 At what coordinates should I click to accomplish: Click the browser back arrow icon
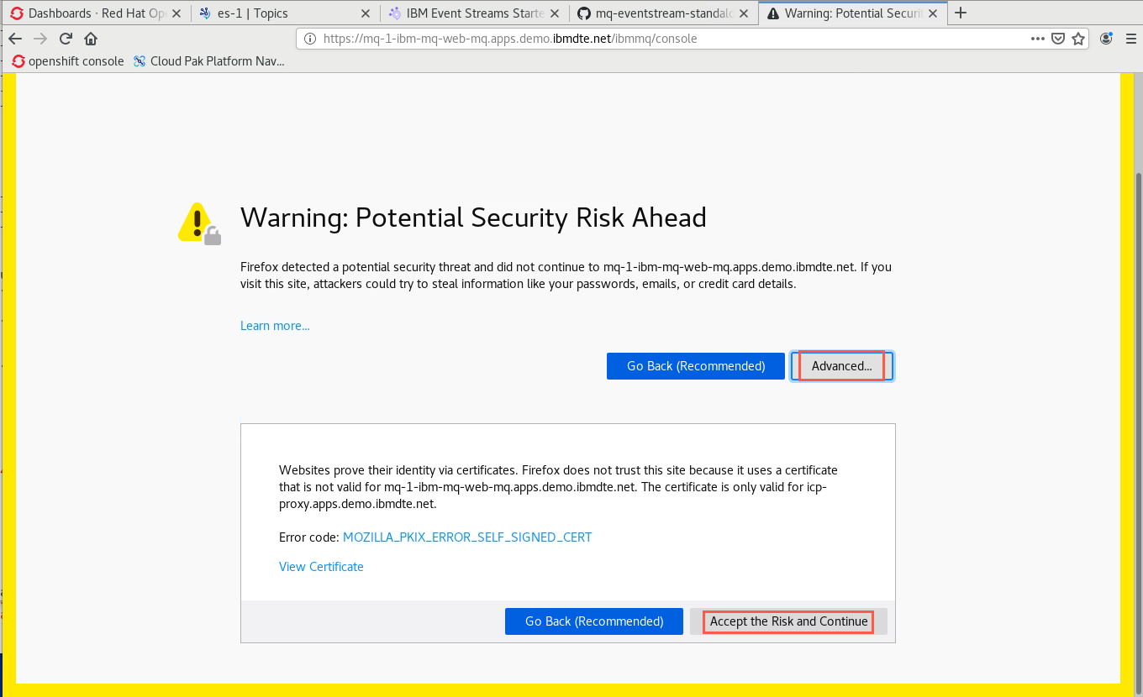[x=15, y=39]
